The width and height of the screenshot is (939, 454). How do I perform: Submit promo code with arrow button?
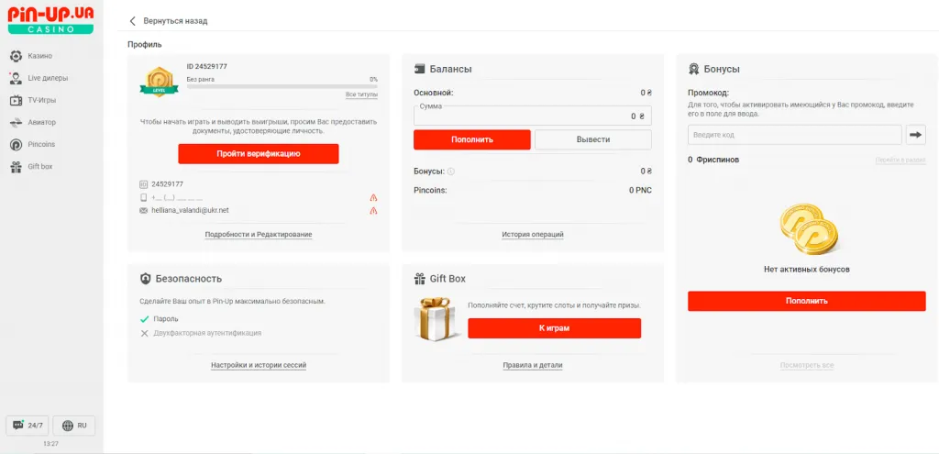coord(916,135)
